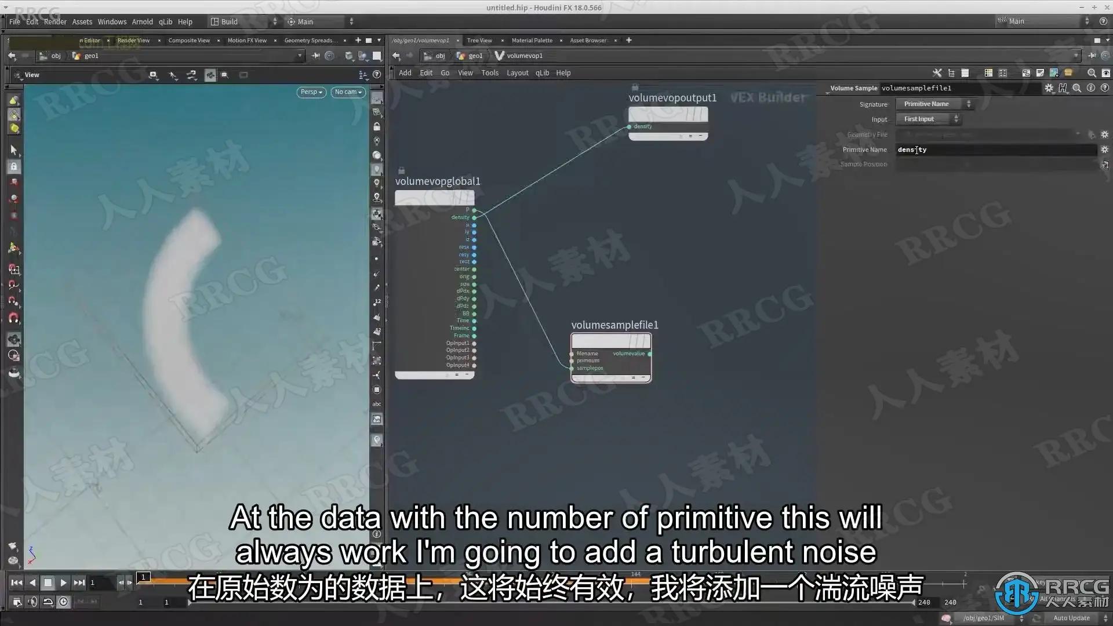Play the timeline backward
This screenshot has width=1113, height=626.
point(32,583)
